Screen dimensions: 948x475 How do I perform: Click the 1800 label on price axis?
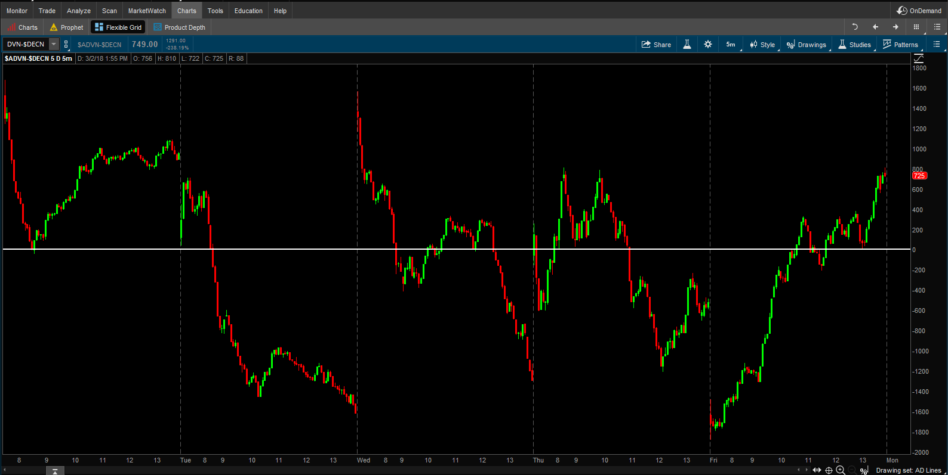coord(919,68)
